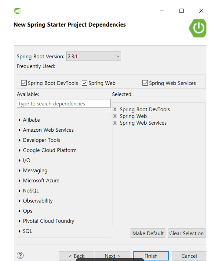Screen dimensions: 219x261
Task: Go back with the Back button
Action: coord(77,256)
